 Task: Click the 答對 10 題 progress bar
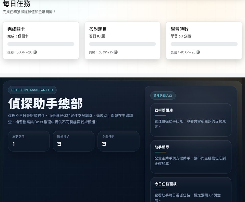click(x=122, y=44)
